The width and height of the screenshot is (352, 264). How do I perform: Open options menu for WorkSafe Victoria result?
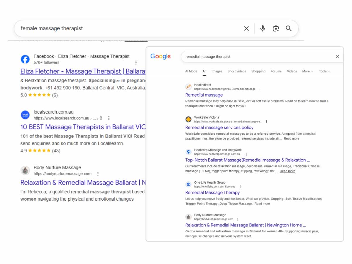click(x=267, y=121)
